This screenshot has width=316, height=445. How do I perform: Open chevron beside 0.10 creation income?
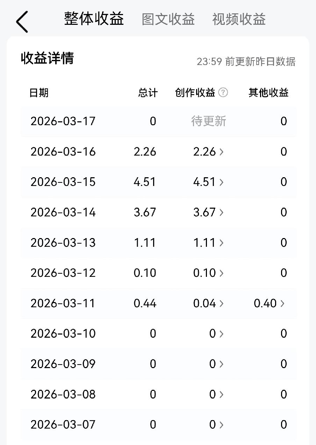(222, 273)
